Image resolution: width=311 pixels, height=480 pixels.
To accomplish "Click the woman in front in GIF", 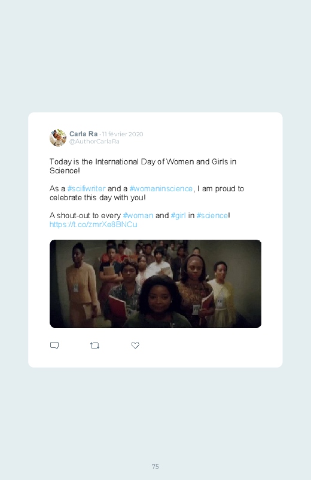I will (159, 301).
